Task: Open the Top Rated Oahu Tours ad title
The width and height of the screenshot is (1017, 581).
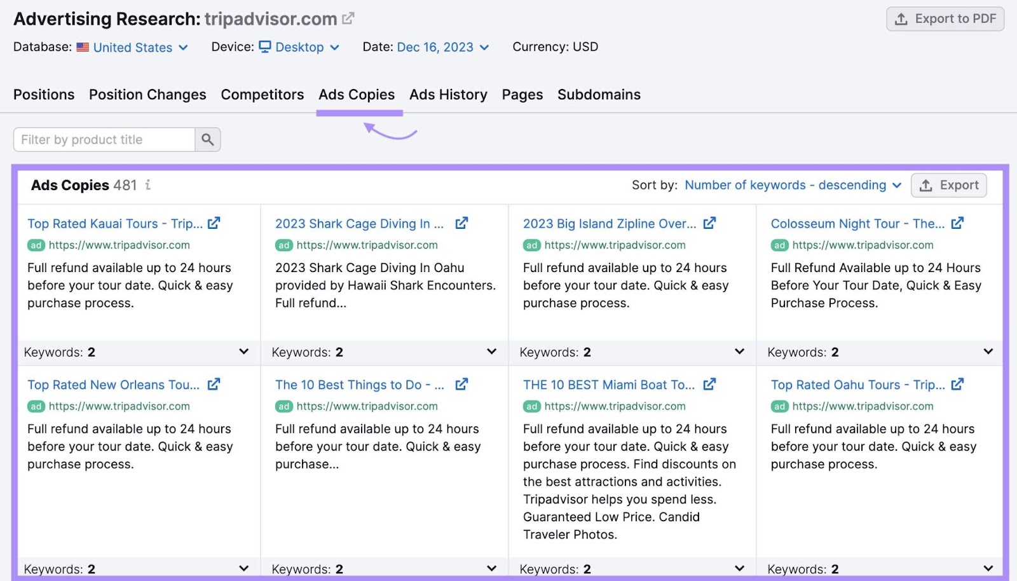Action: (857, 385)
